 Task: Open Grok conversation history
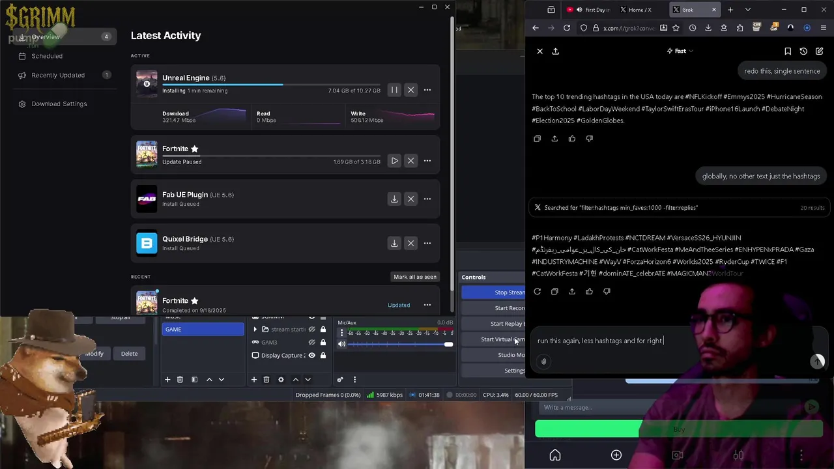[803, 51]
